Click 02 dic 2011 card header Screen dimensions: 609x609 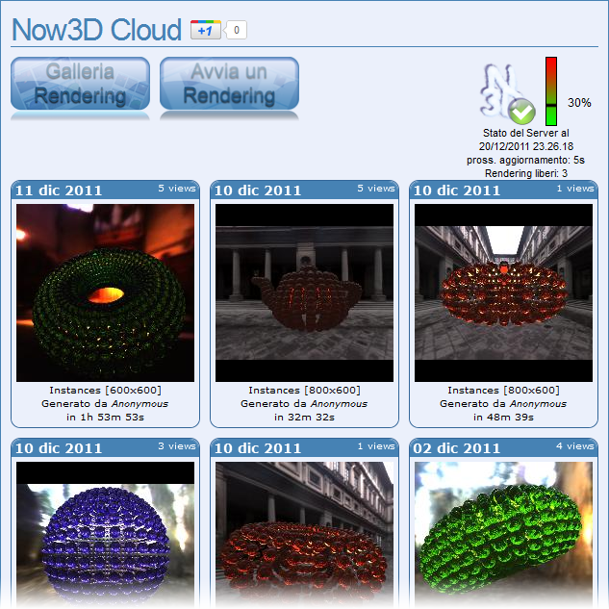tap(504, 447)
